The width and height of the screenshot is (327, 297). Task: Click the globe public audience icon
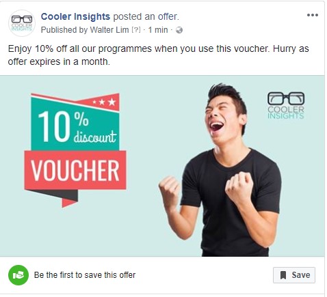pos(179,30)
